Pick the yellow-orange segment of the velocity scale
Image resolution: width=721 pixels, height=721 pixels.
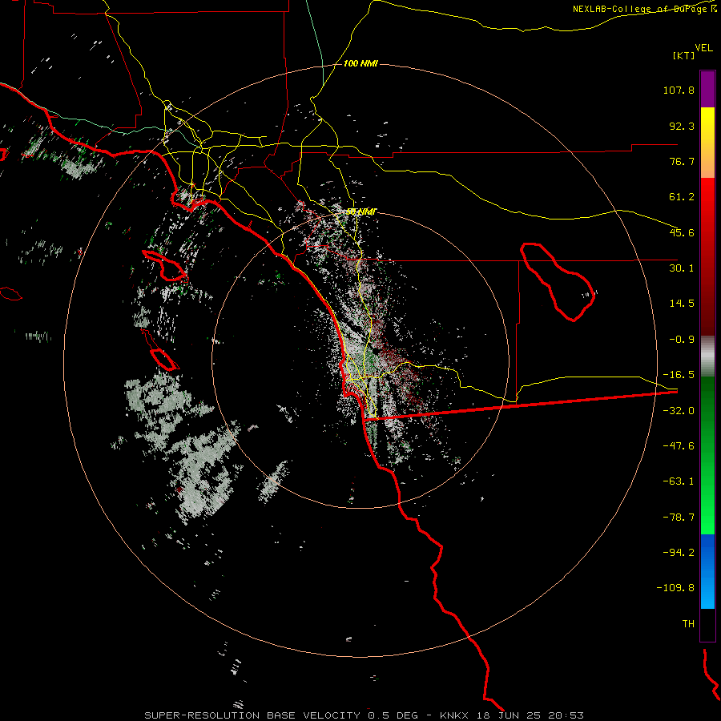(x=707, y=143)
